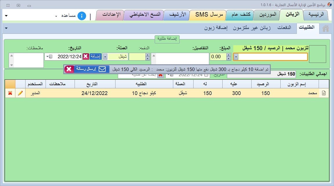Sort by له column header
This screenshot has width=334, height=186.
[x=208, y=84]
